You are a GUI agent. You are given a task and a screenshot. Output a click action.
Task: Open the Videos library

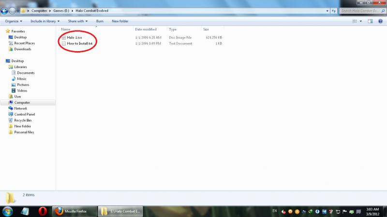coord(22,91)
